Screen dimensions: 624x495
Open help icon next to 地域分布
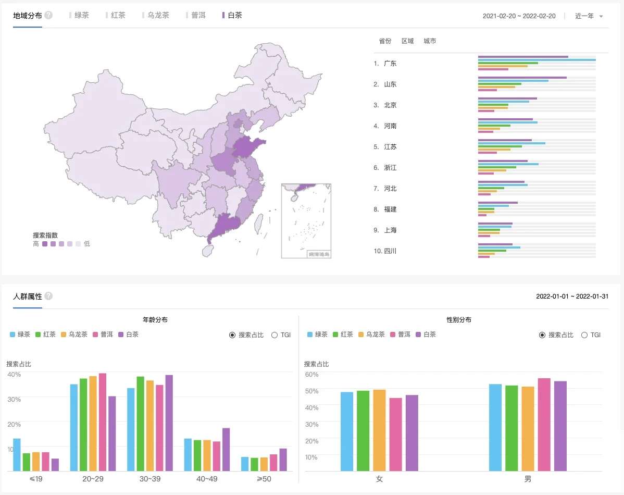tap(48, 15)
